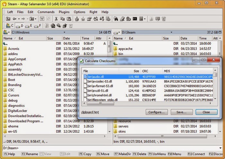The image size is (225, 159).
Task: Click the select-by-filter funnel icon
Action: coord(42,19)
